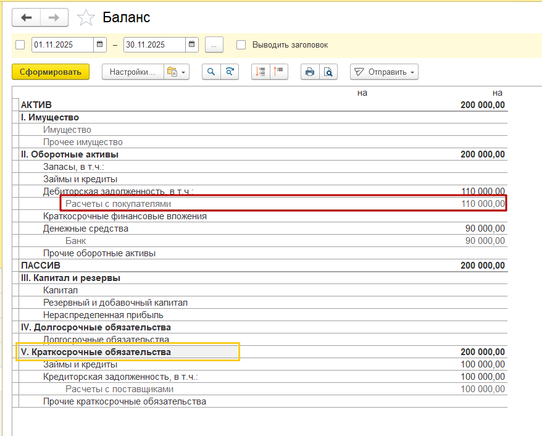Open calendar for end date 30.11.2025
542x436 pixels.
point(192,44)
